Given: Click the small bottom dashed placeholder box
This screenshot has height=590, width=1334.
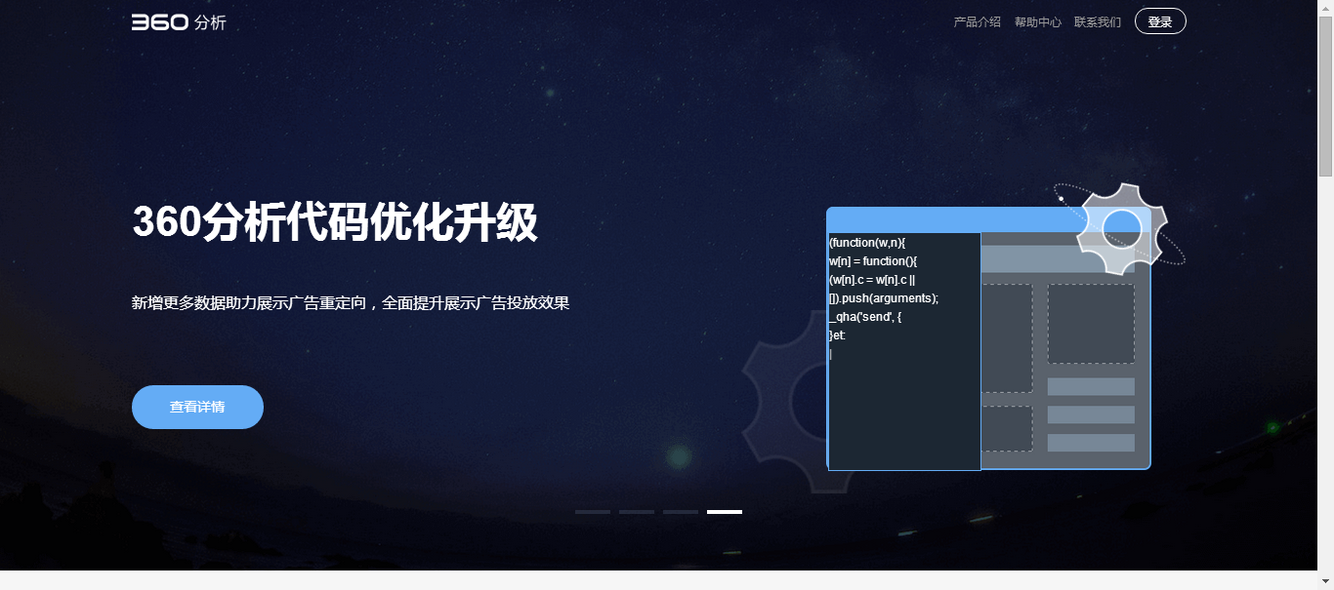Looking at the screenshot, I should point(1006,428).
